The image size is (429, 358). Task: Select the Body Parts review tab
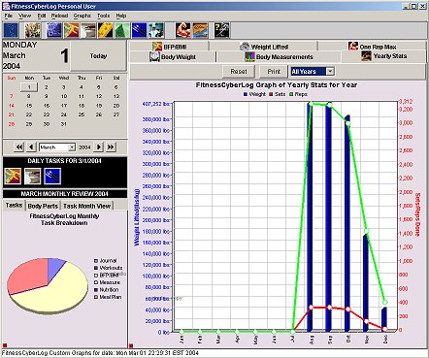(43, 206)
